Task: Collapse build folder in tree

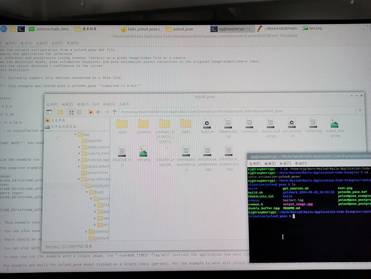Action: coord(87,192)
